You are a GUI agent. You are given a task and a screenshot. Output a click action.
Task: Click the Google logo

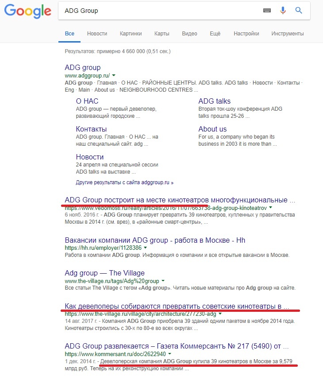tap(27, 11)
